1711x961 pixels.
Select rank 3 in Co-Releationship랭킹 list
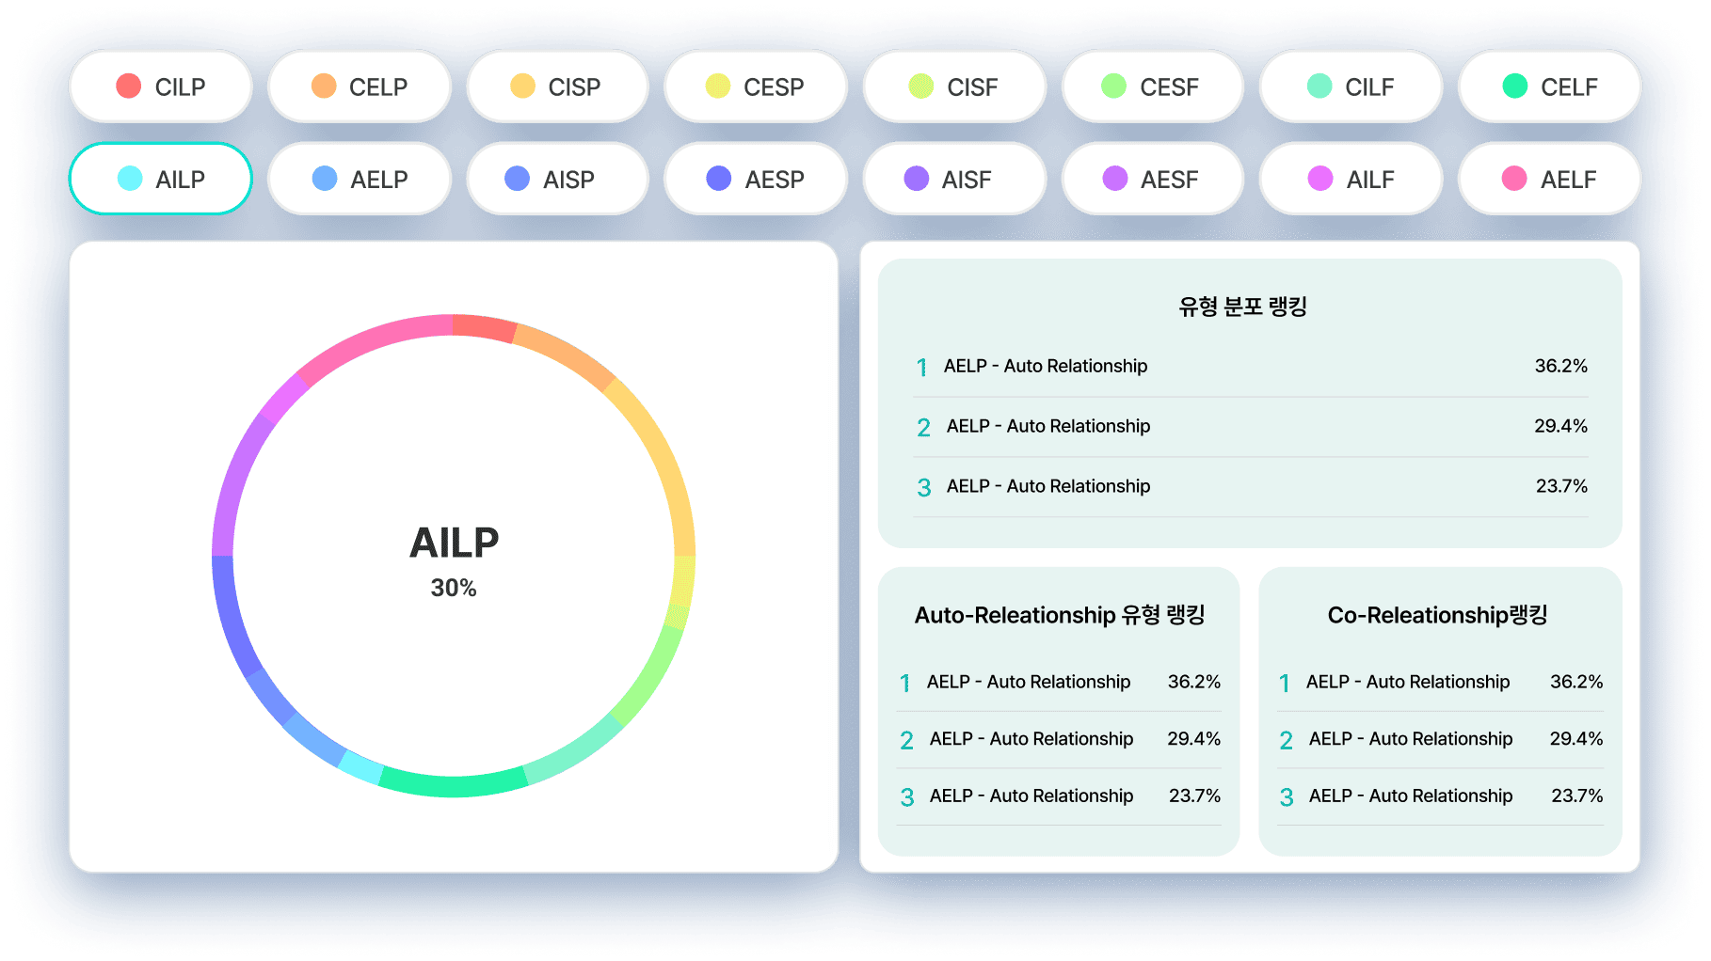pyautogui.click(x=1440, y=796)
